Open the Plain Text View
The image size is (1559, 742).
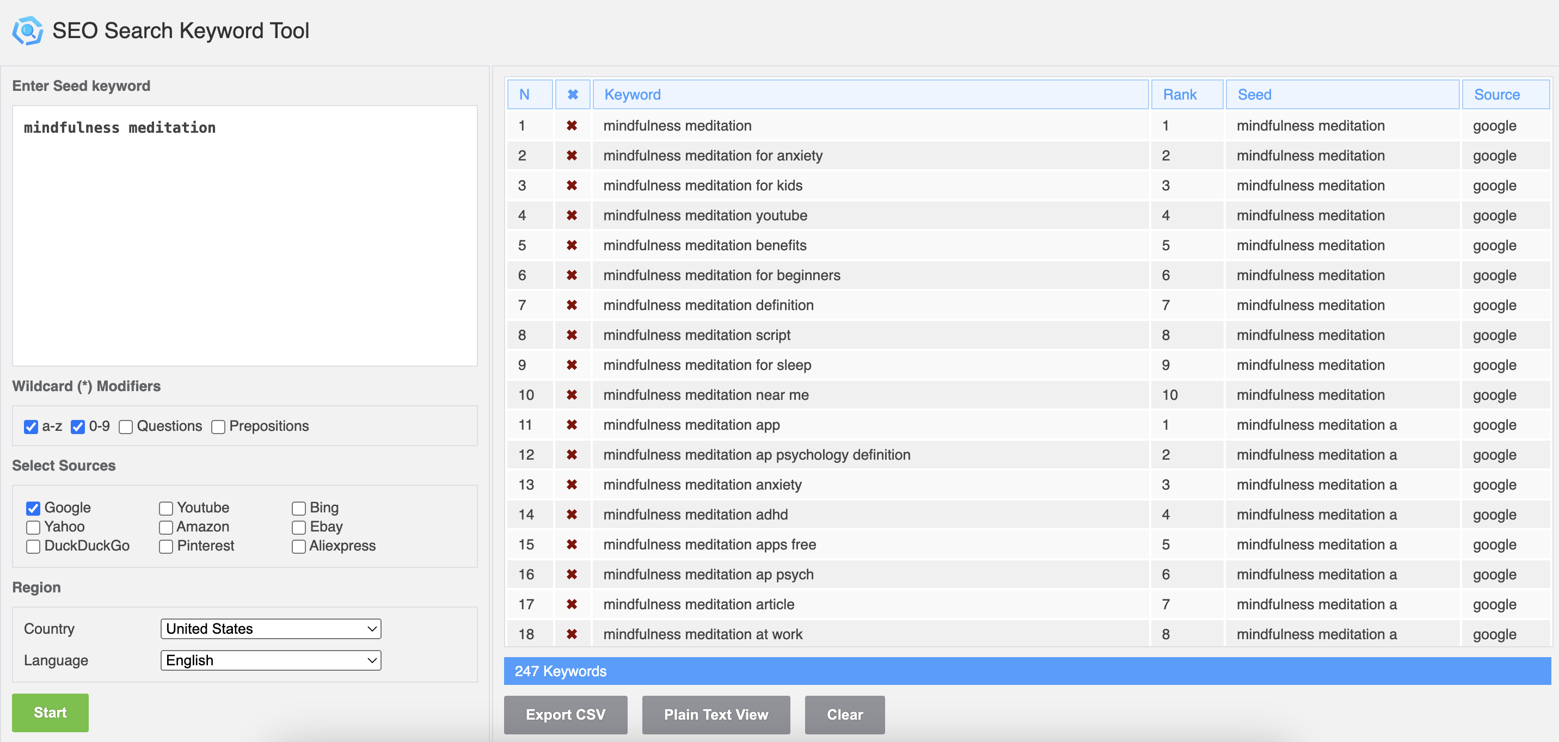pos(716,715)
